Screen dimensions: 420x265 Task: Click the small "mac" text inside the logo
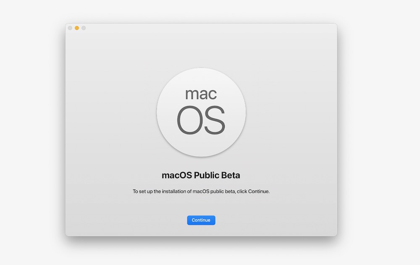201,93
